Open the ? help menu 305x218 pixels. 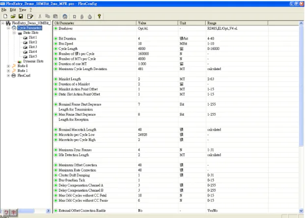(30, 10)
